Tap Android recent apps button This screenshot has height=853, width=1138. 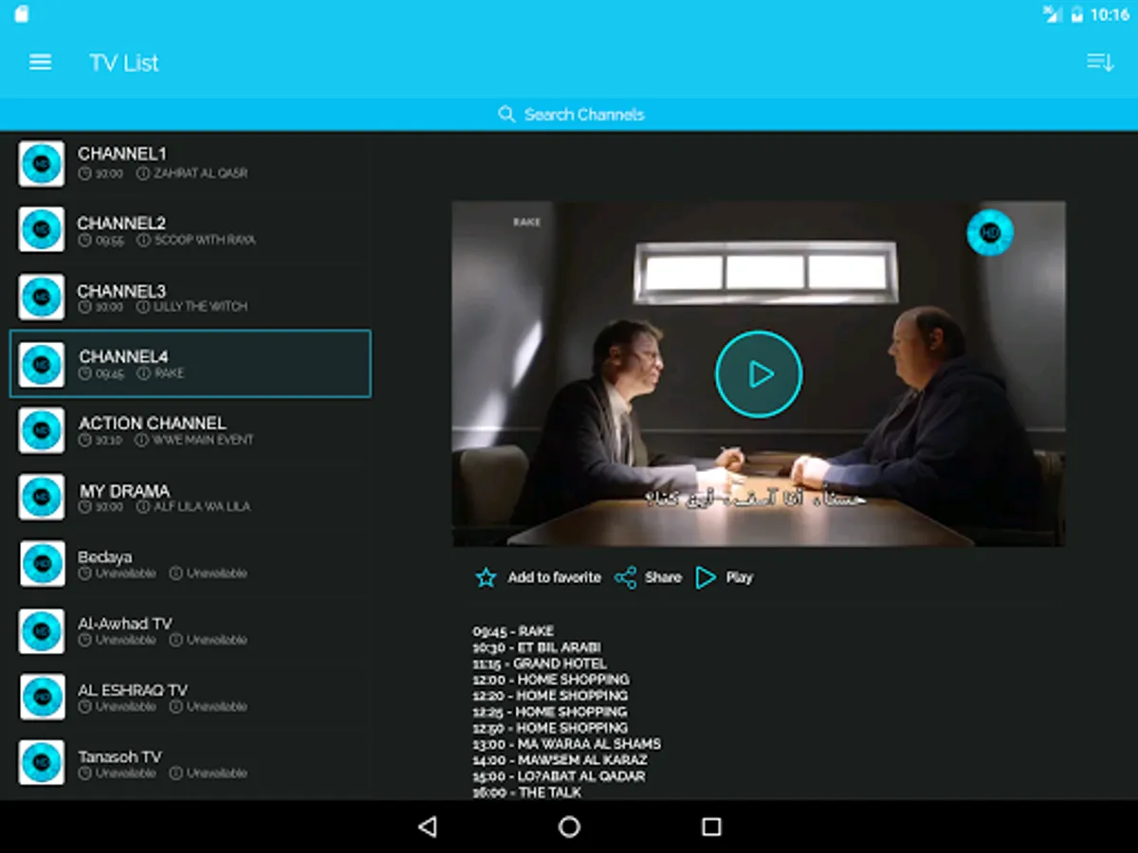pos(711,826)
